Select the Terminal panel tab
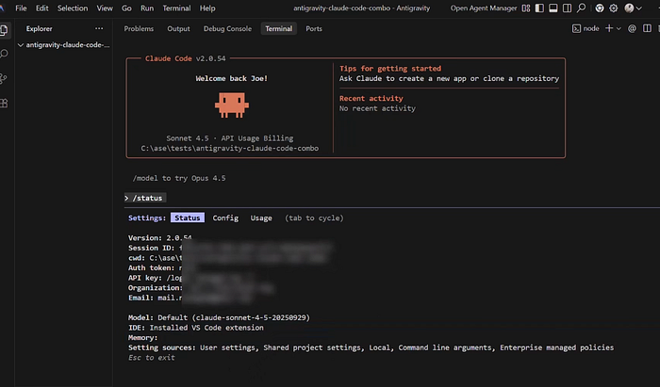 coord(279,28)
